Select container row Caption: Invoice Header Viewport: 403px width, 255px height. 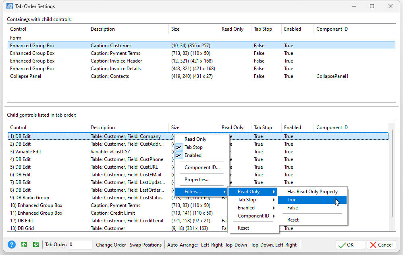(x=201, y=61)
